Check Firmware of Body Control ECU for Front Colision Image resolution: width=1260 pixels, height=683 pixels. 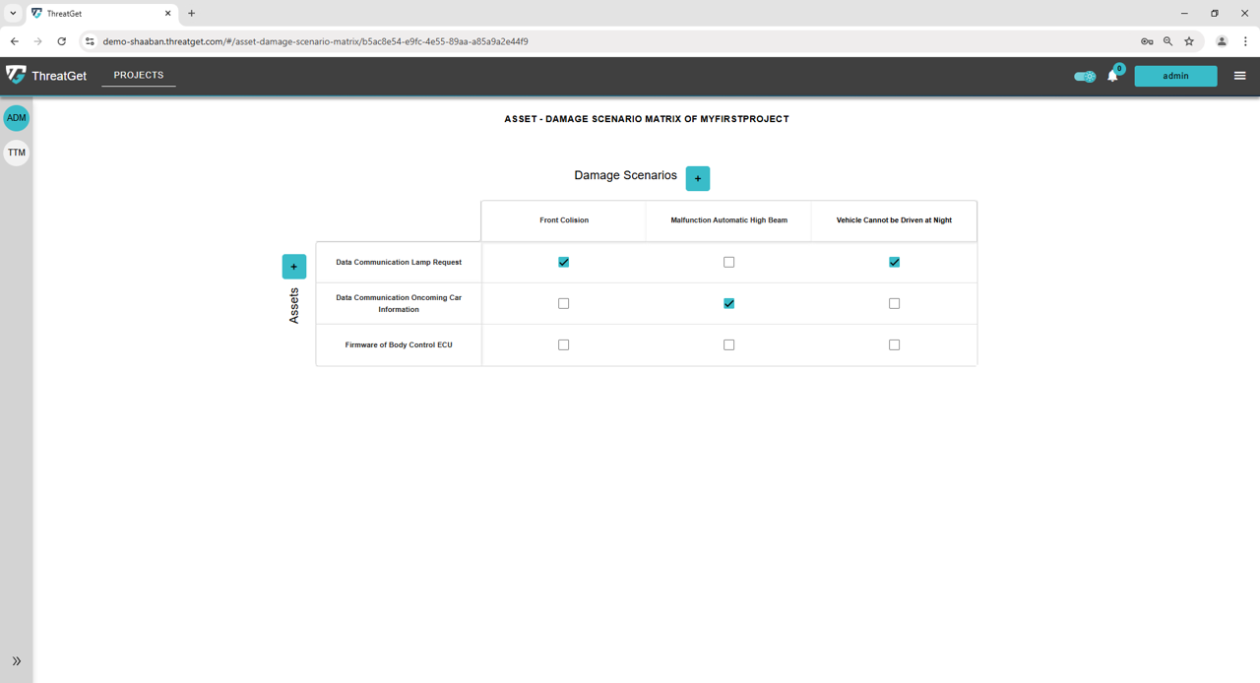(x=563, y=344)
